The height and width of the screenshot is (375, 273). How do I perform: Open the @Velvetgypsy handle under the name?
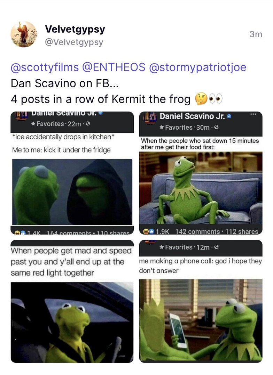[x=74, y=42]
